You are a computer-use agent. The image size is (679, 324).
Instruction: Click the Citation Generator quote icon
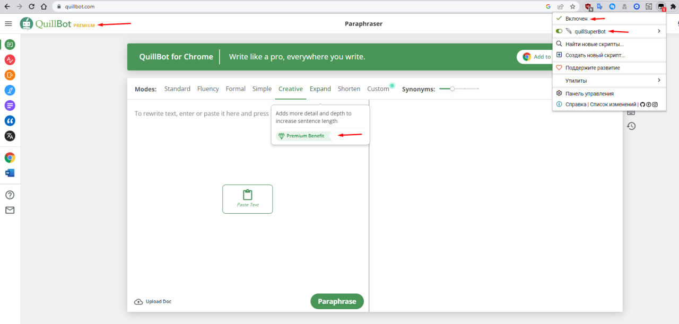pos(10,121)
